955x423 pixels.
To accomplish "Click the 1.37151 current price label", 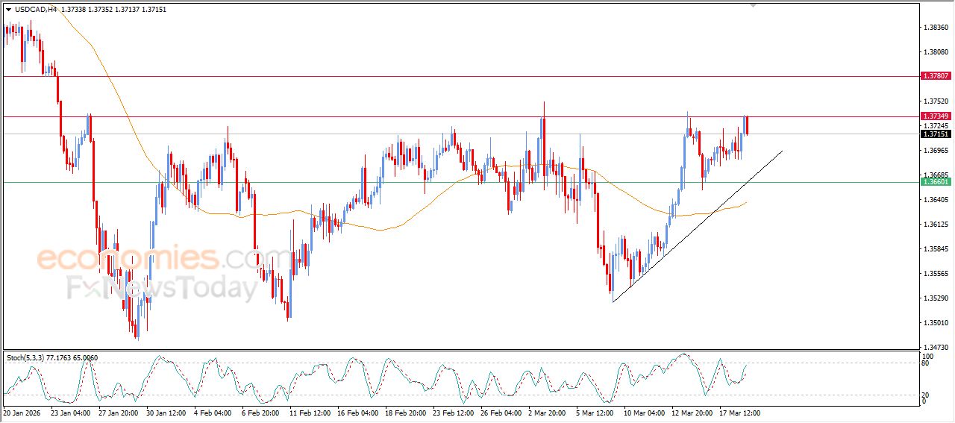I will click(936, 134).
